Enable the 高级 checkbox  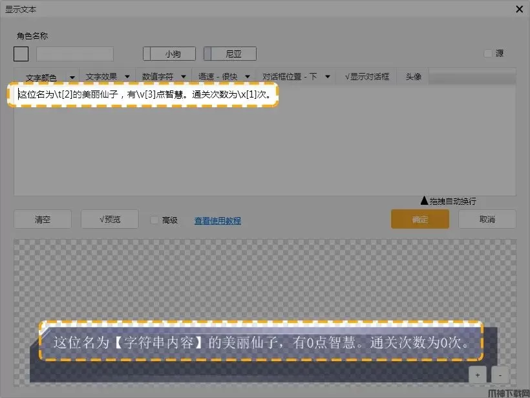(154, 220)
